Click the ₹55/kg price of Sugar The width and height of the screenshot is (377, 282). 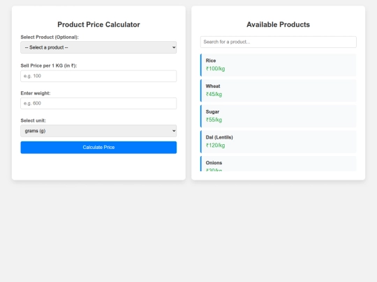[x=214, y=120]
